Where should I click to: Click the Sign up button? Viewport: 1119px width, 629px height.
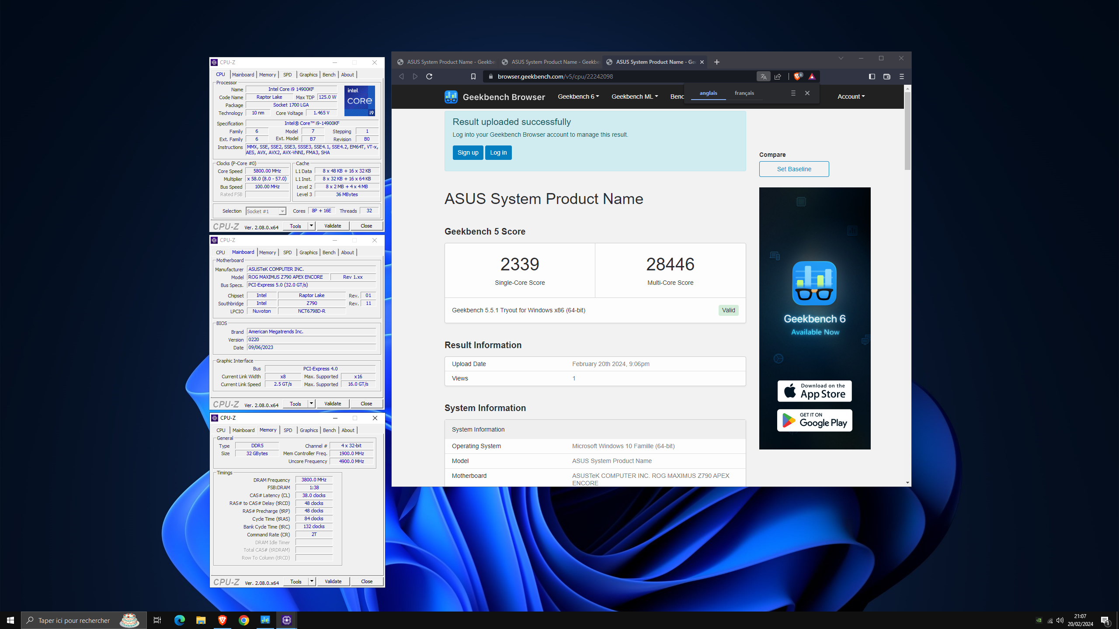click(468, 152)
